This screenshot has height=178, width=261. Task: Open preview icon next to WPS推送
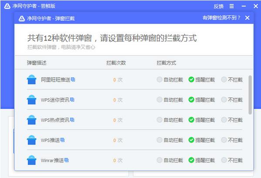(62, 140)
